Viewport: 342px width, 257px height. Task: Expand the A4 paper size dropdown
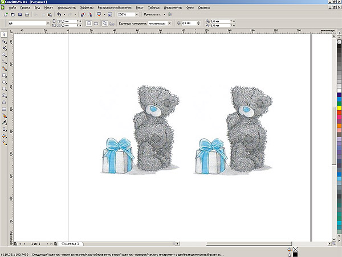tap(48, 23)
